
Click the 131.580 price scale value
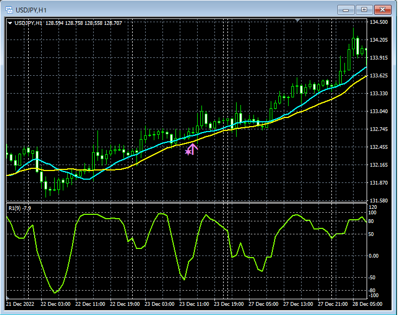coord(379,201)
